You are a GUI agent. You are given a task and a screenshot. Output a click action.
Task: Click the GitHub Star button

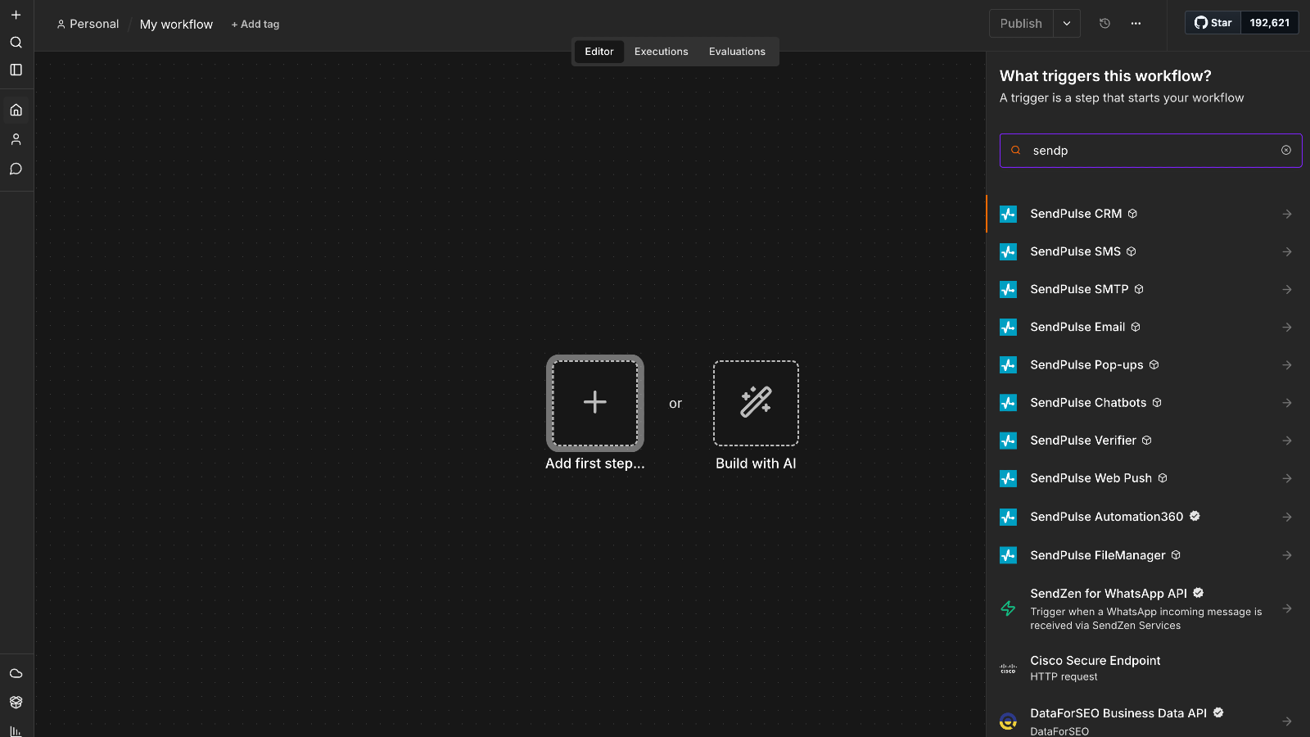(1213, 23)
